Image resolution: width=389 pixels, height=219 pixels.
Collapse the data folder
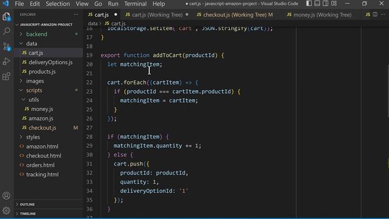49,43
